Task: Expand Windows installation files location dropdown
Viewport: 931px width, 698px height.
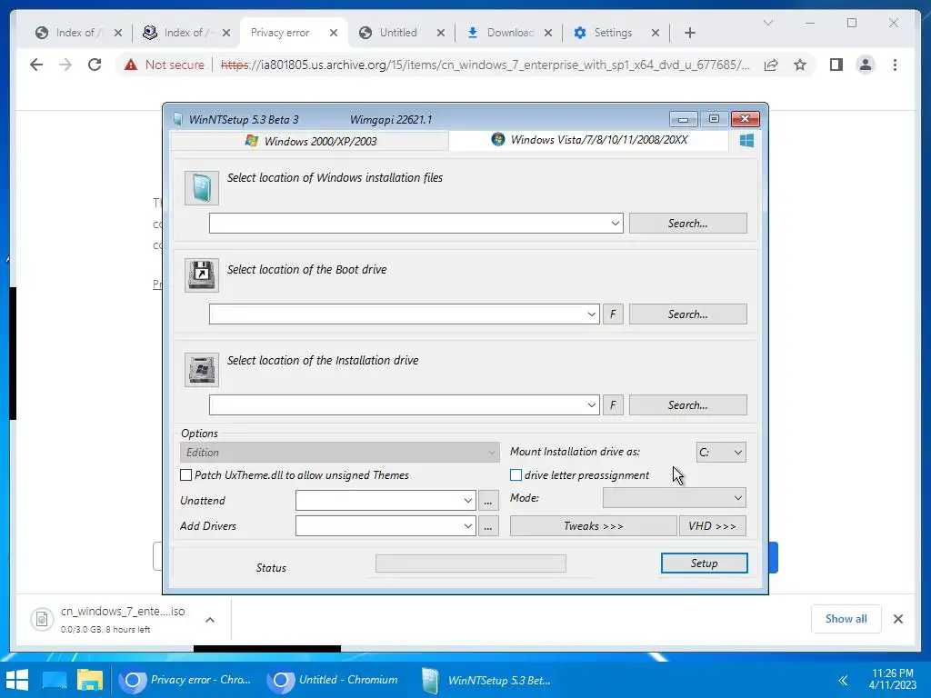Action: [x=616, y=224]
